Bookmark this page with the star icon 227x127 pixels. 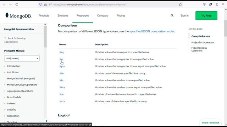180,5
